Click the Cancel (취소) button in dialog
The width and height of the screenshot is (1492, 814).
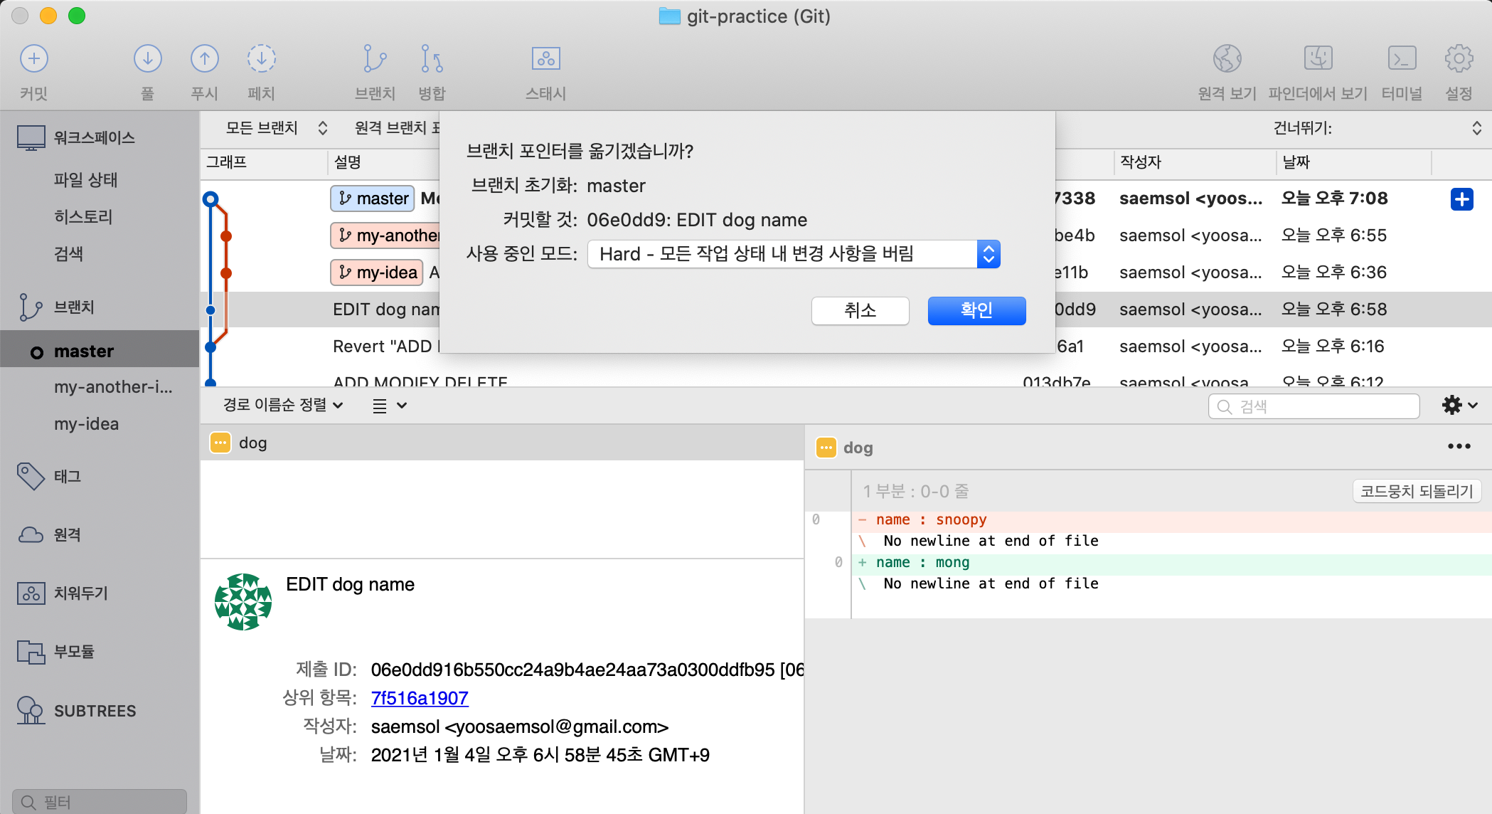(860, 310)
